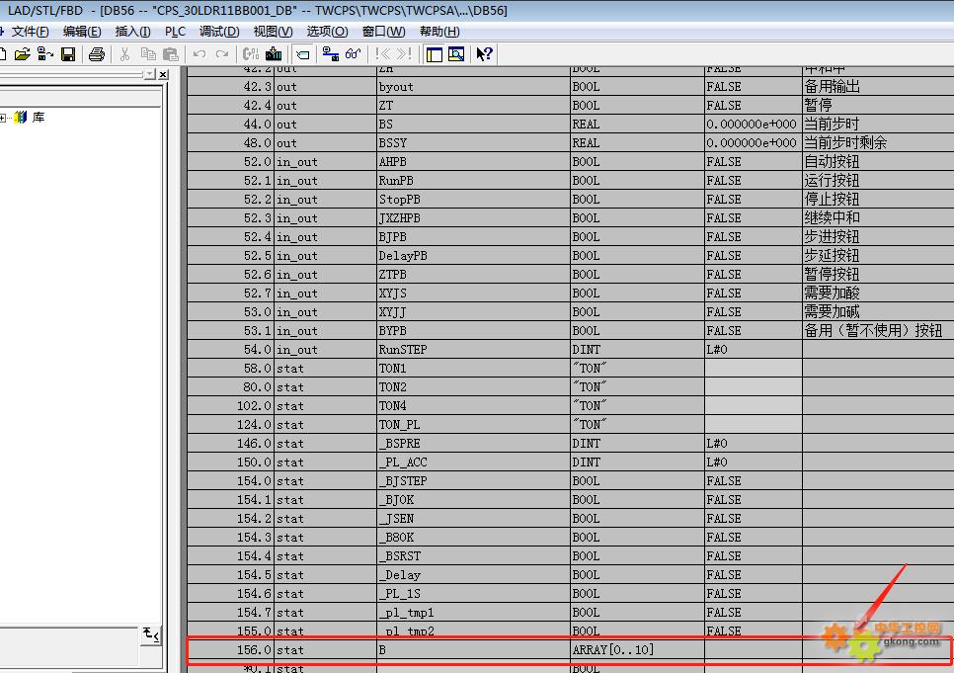Select the name cell "TON2"

tap(473, 387)
